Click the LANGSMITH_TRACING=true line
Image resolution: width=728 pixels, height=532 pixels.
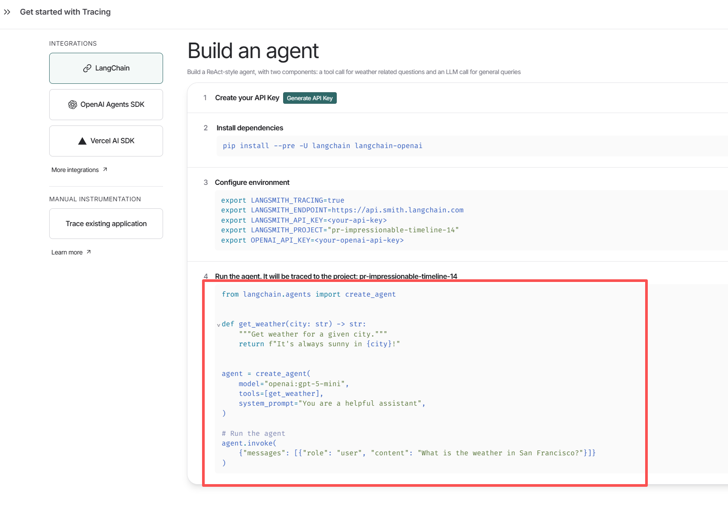point(283,200)
